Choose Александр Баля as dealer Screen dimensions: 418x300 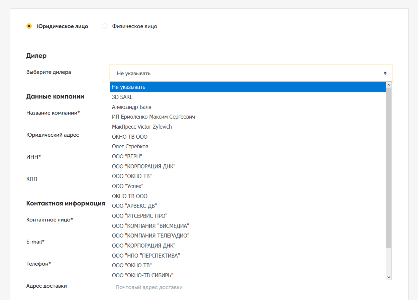click(x=132, y=107)
